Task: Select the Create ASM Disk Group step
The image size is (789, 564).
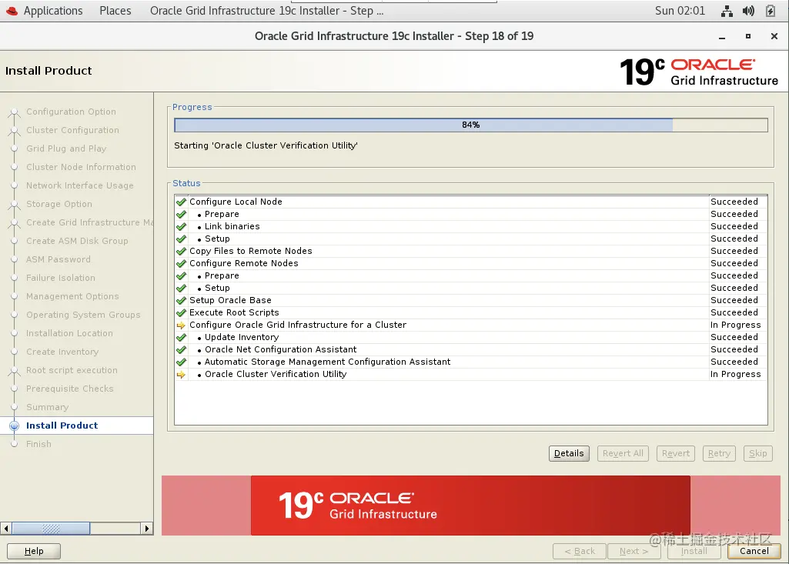Action: coord(77,241)
